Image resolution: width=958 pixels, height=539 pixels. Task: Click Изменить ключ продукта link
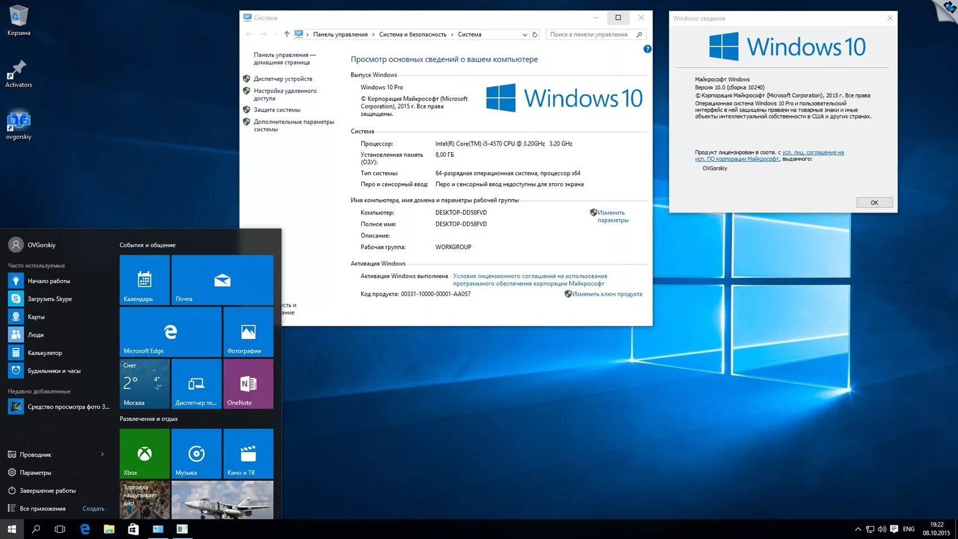pyautogui.click(x=607, y=294)
